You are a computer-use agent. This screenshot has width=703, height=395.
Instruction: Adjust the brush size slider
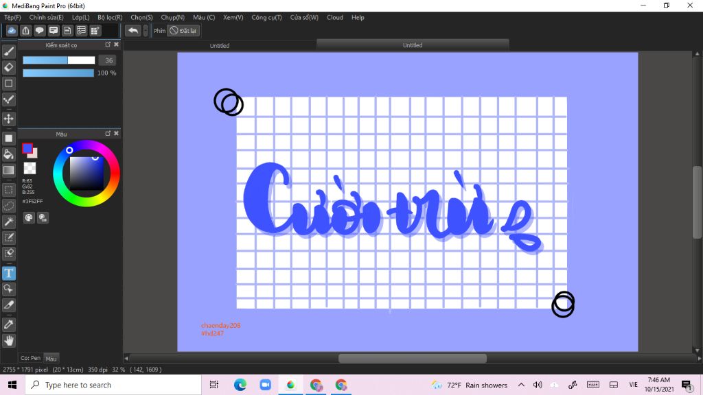[x=59, y=60]
